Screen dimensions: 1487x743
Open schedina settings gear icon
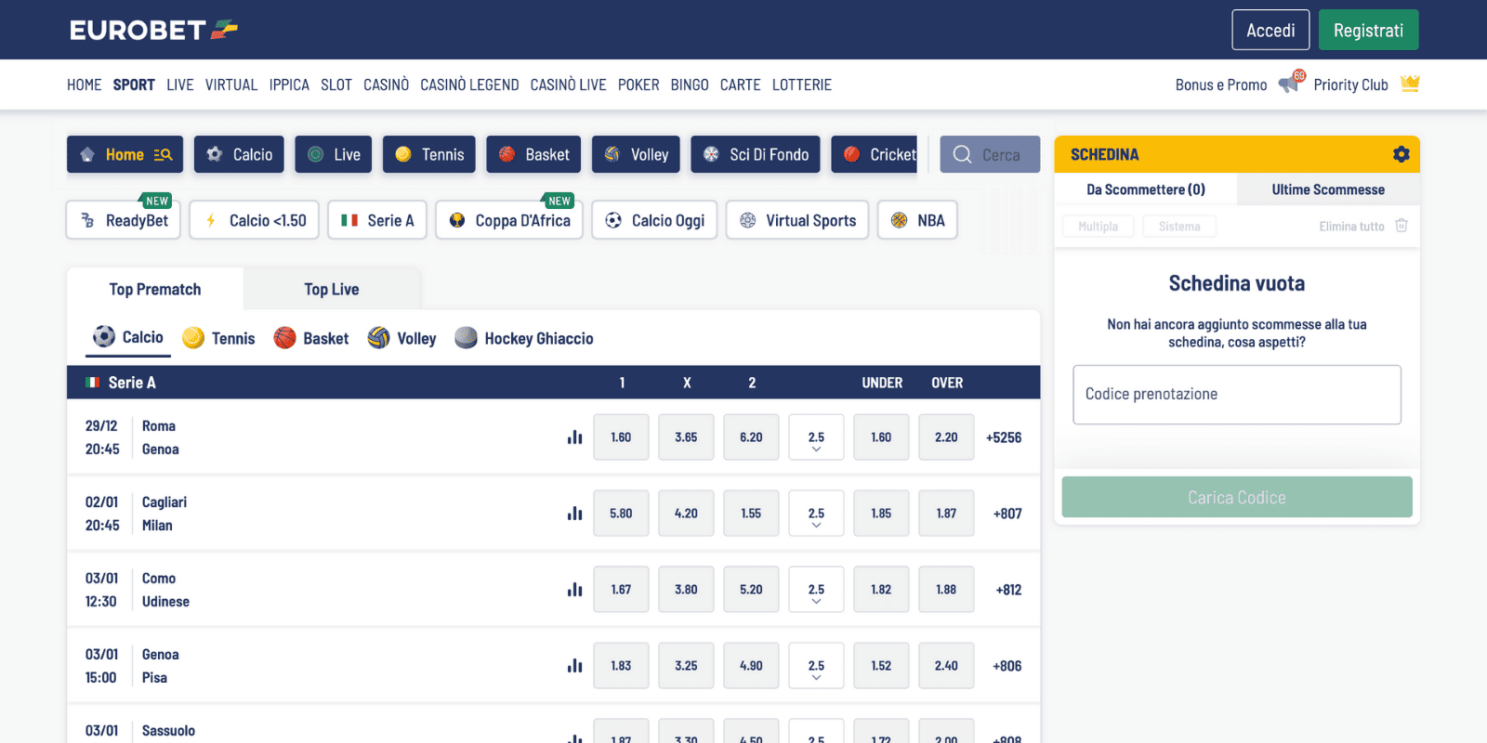(1401, 154)
